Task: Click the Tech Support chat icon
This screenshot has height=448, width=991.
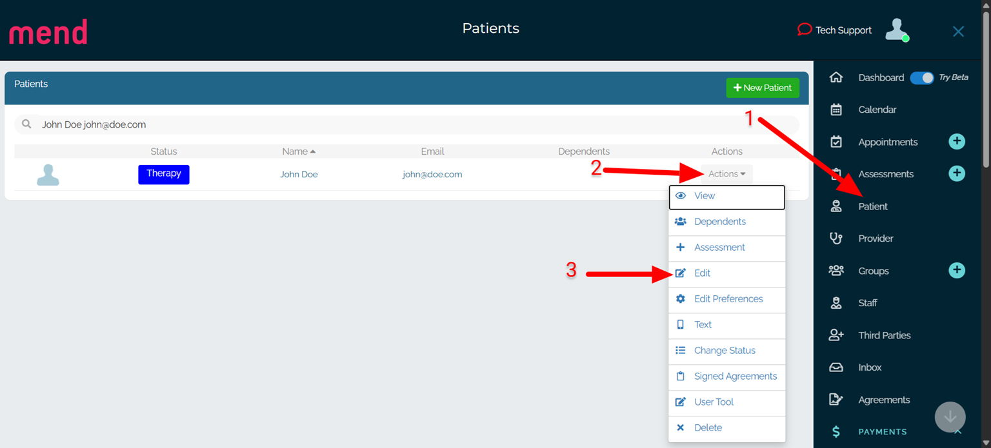Action: click(804, 30)
